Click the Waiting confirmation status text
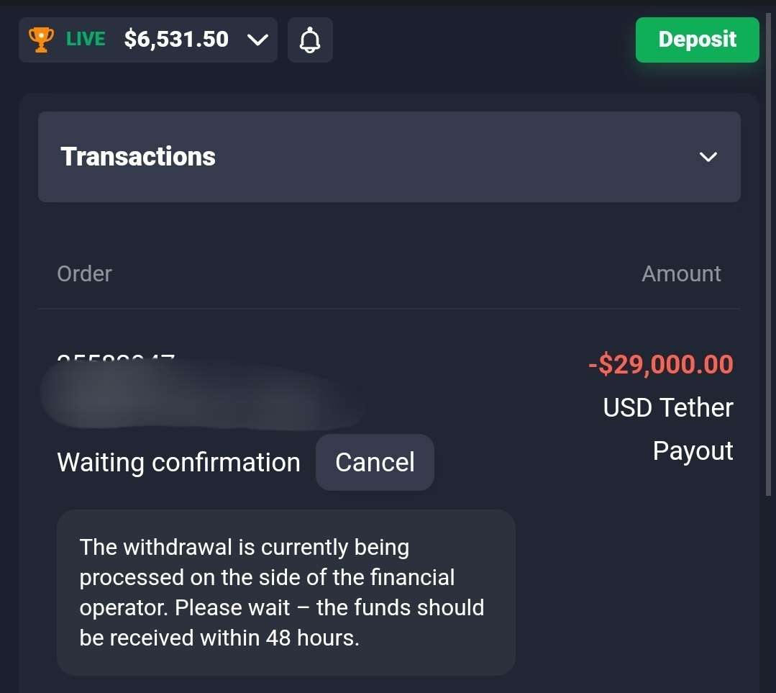 (x=178, y=462)
